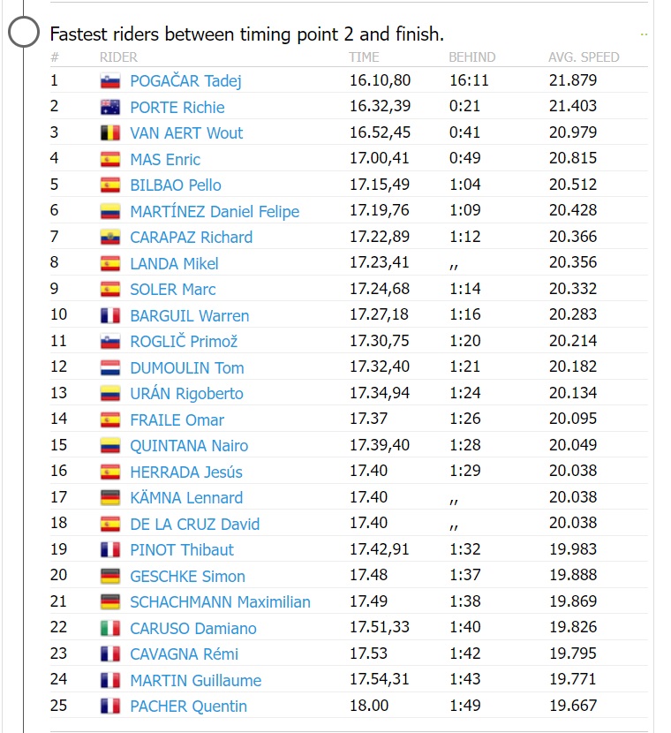Select the MARTÍNEZ Daniel Felipe link
This screenshot has width=671, height=733.
[215, 212]
